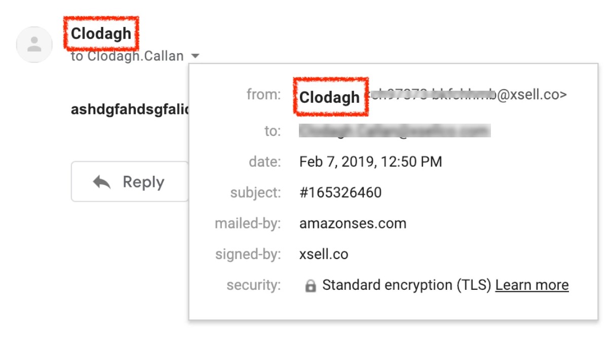Click the blurred recipient address in to row

pyautogui.click(x=395, y=131)
